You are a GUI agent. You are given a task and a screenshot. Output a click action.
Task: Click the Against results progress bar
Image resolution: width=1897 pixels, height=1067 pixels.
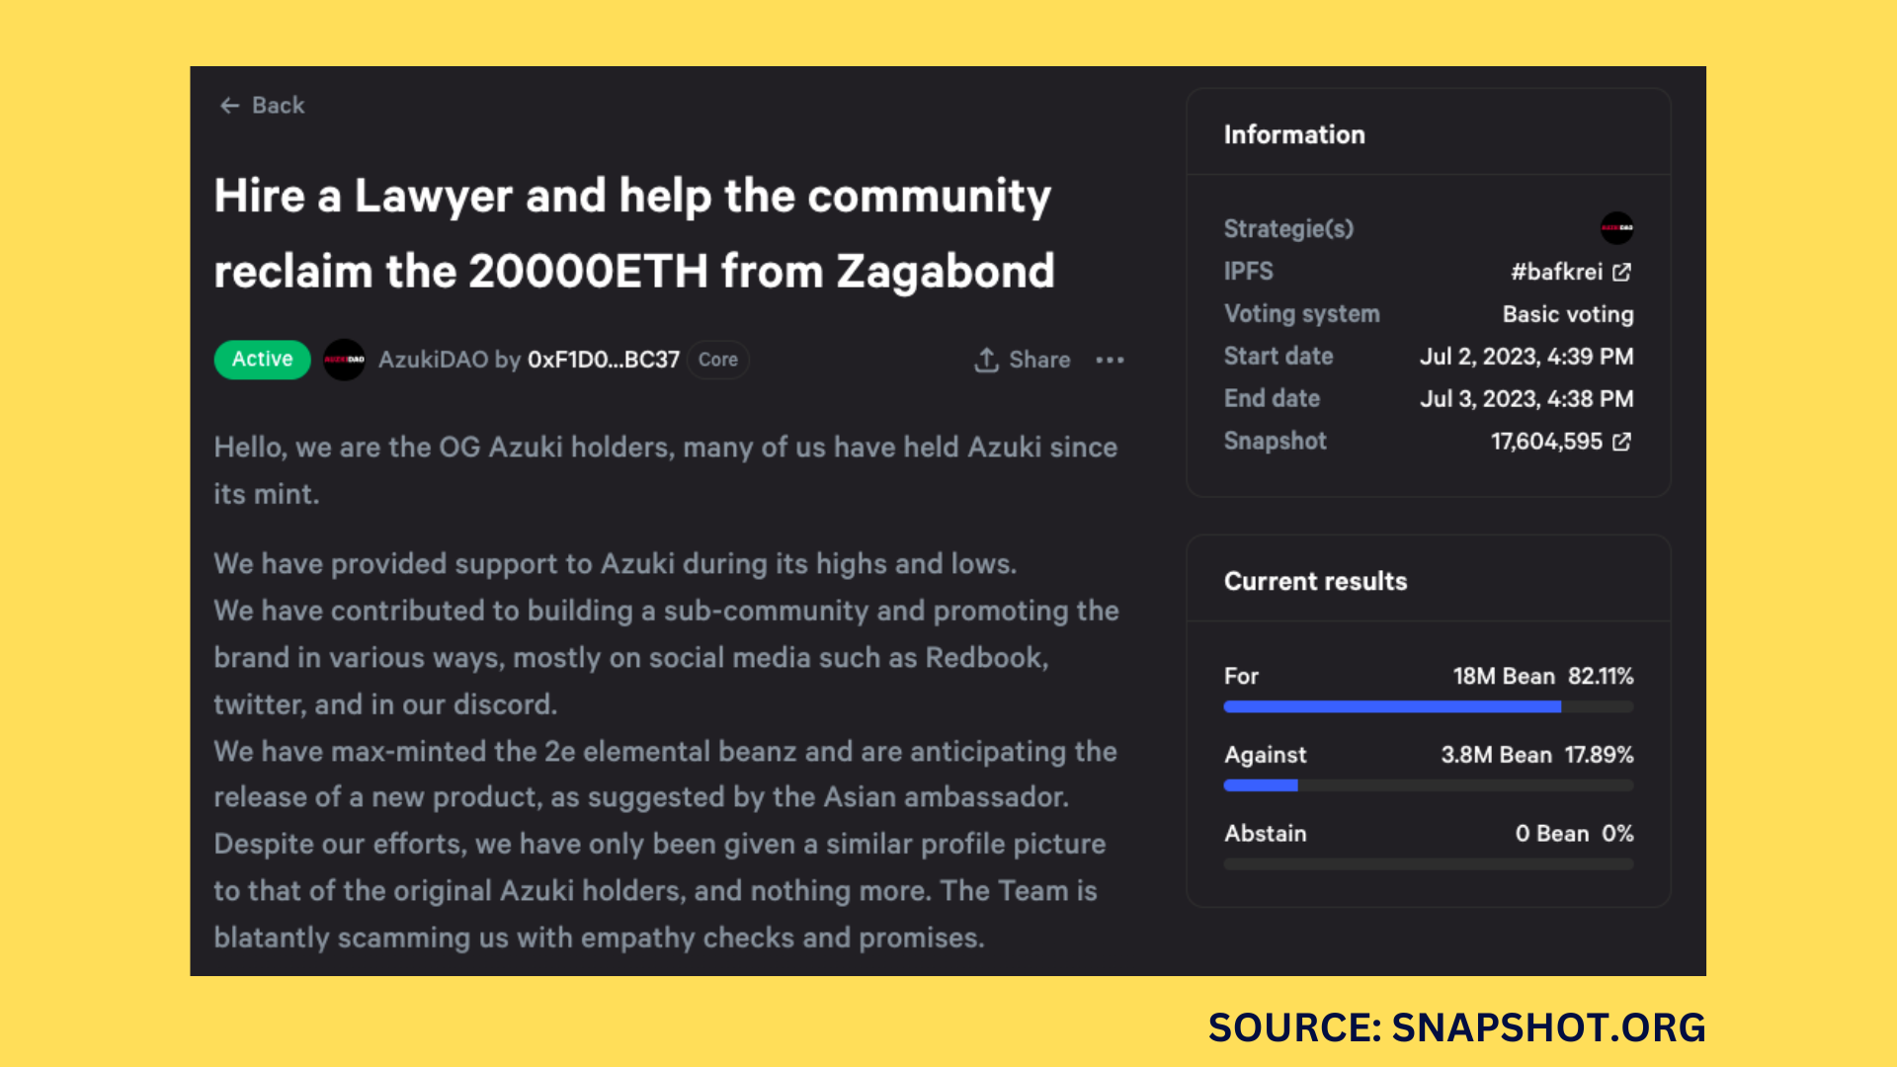1429,785
